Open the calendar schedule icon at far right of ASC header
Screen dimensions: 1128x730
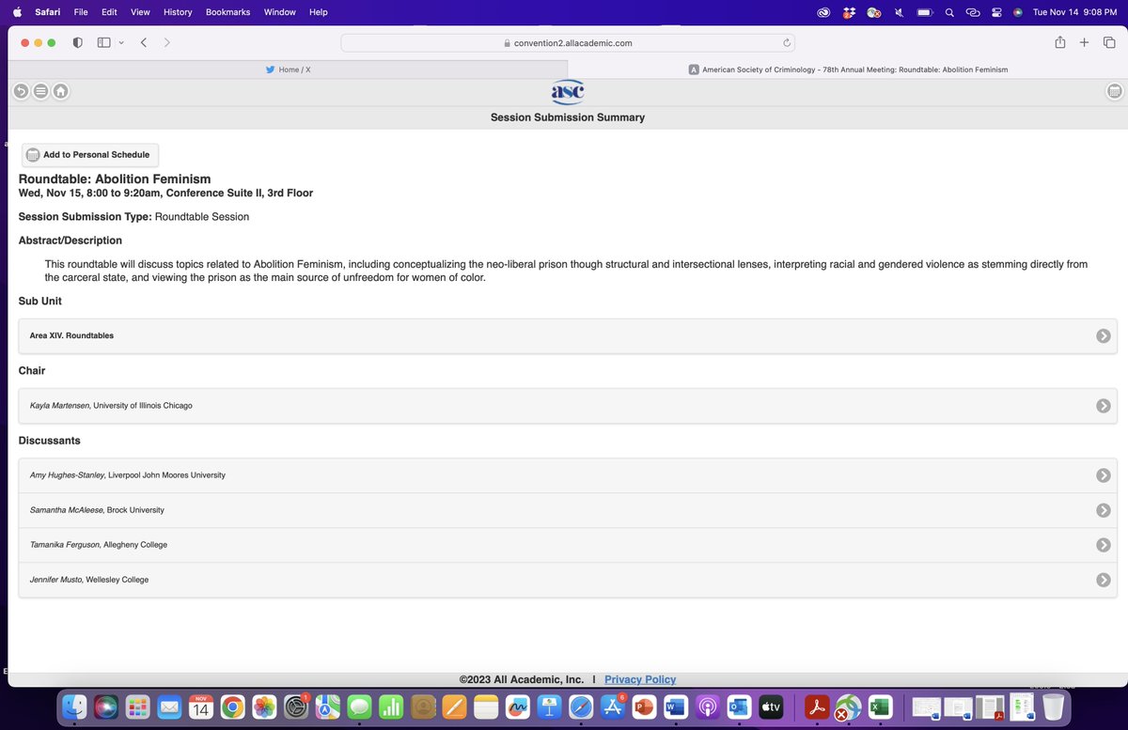pyautogui.click(x=1114, y=91)
